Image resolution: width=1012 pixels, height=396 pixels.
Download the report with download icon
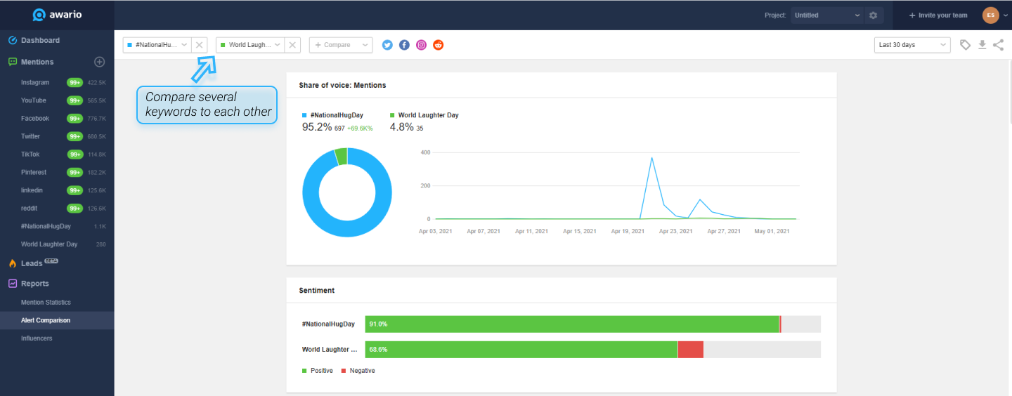tap(982, 45)
